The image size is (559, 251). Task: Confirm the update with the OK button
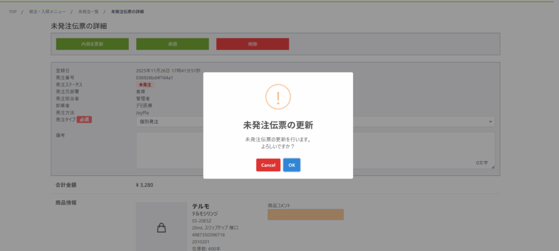(x=292, y=165)
